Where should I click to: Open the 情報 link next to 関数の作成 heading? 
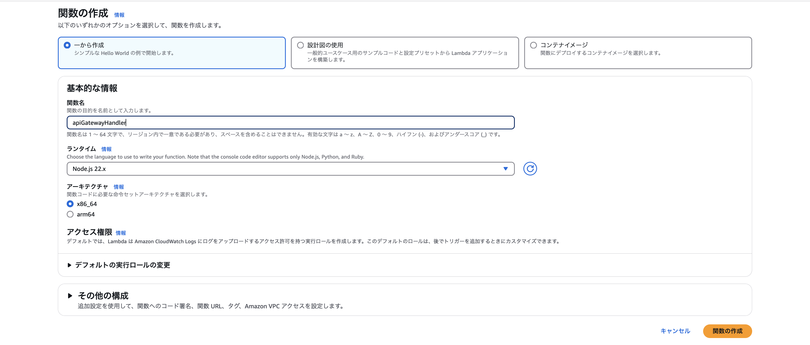119,14
